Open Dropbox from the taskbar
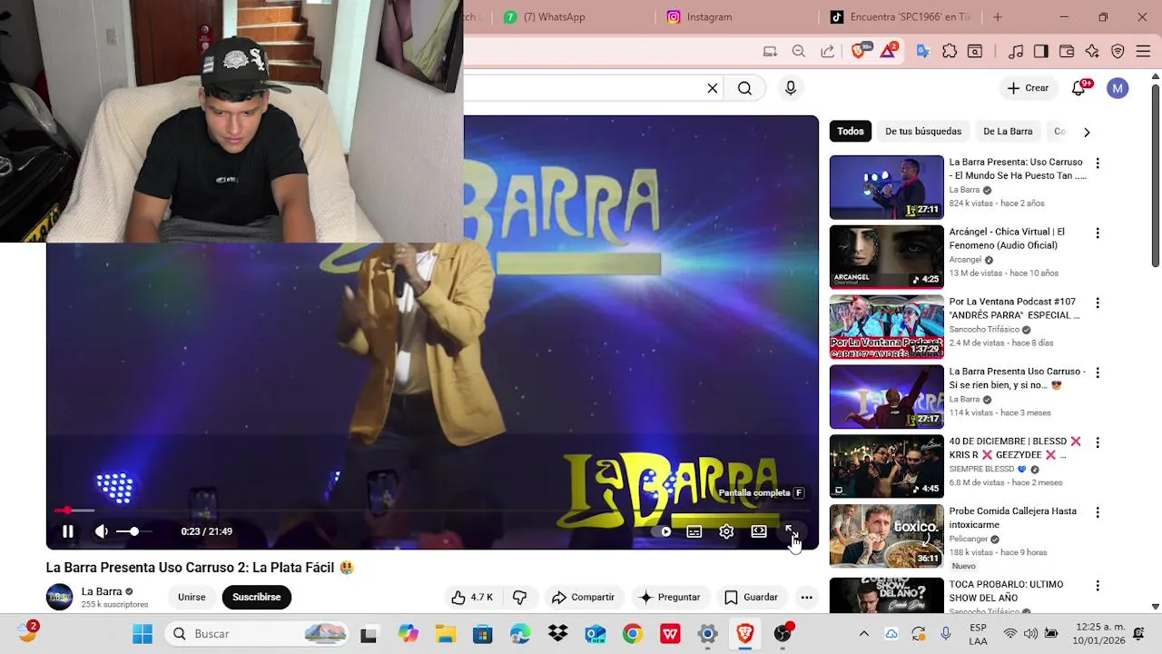Image resolution: width=1162 pixels, height=654 pixels. [557, 634]
